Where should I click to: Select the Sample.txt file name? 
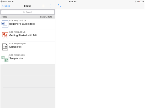click(x=15, y=47)
